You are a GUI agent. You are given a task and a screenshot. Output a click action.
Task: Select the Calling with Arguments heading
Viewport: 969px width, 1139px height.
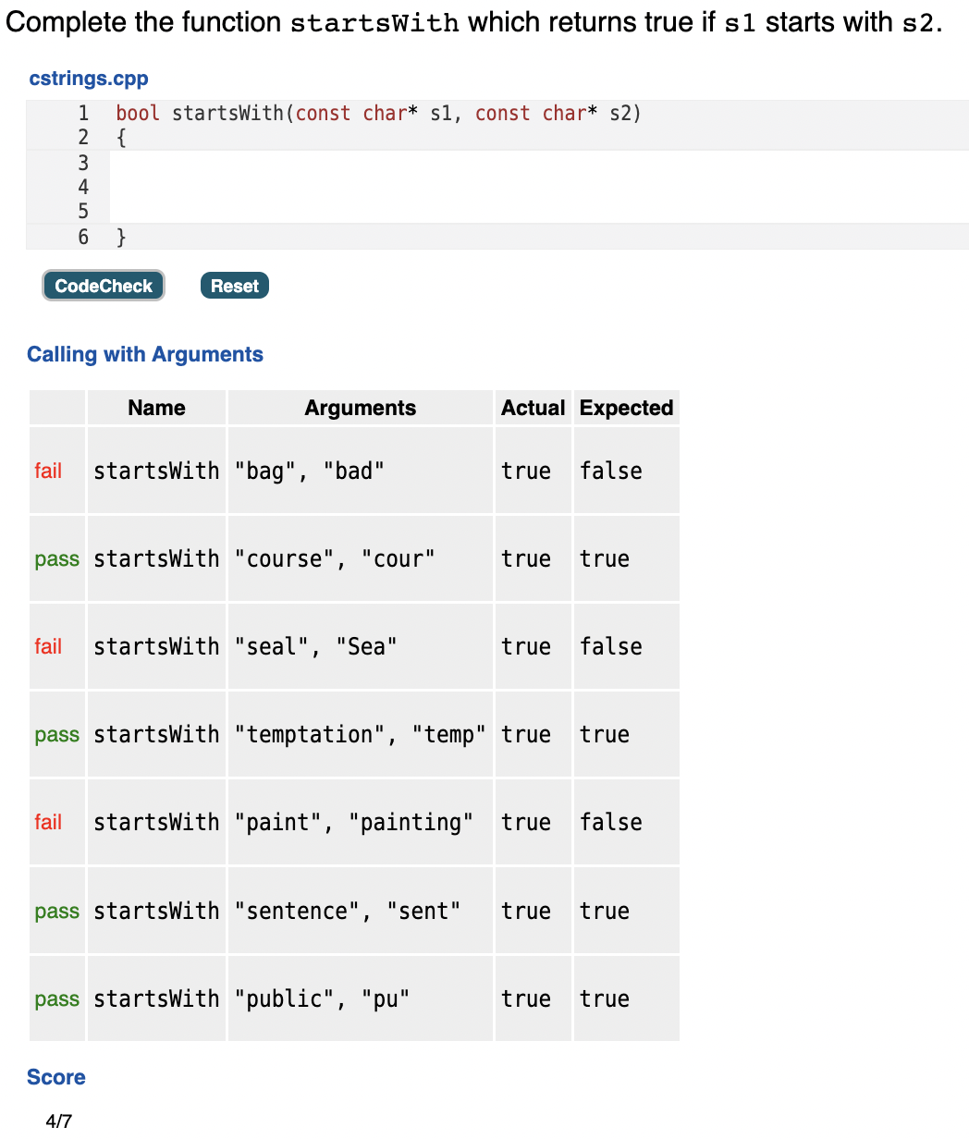point(145,354)
